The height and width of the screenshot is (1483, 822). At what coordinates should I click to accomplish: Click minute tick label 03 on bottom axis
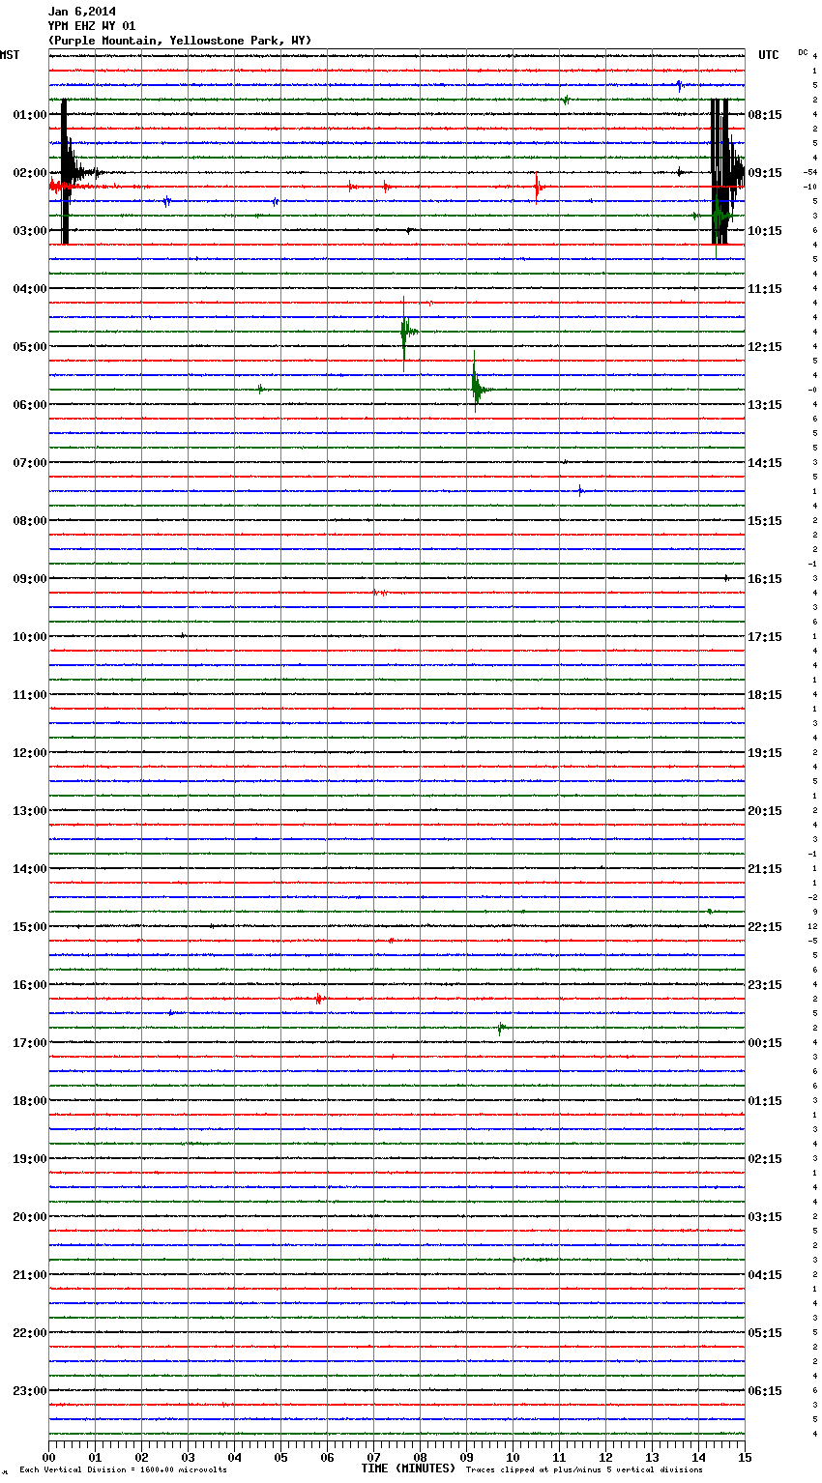click(188, 1457)
